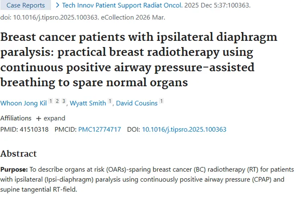Click the Case Reports badge

(26, 6)
